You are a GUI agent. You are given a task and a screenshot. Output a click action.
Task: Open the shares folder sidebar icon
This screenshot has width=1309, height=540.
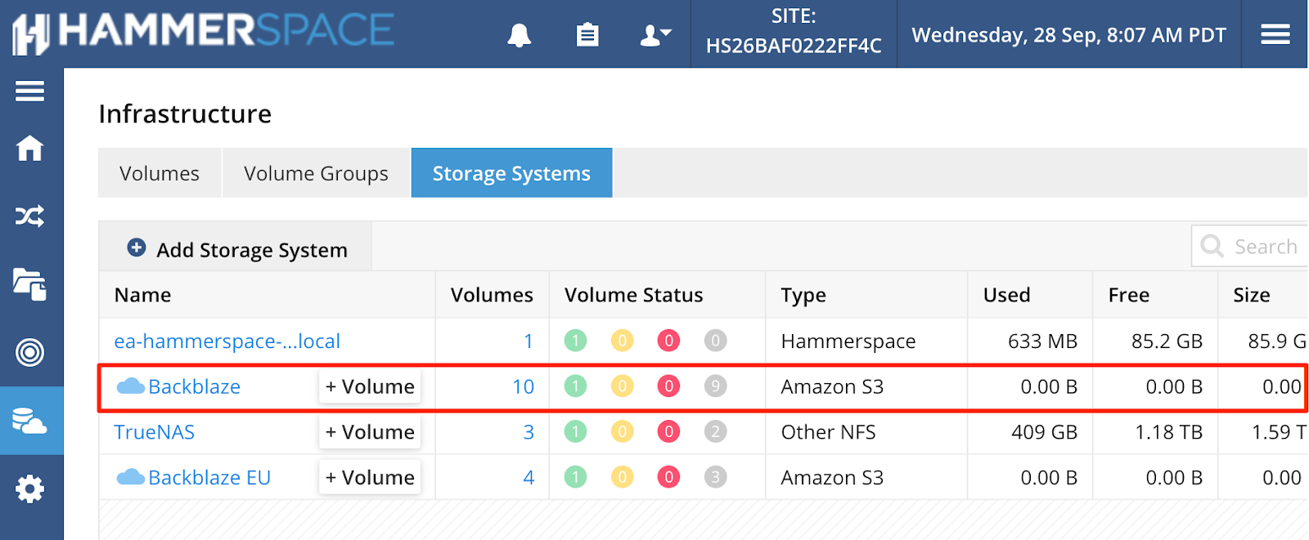point(30,284)
